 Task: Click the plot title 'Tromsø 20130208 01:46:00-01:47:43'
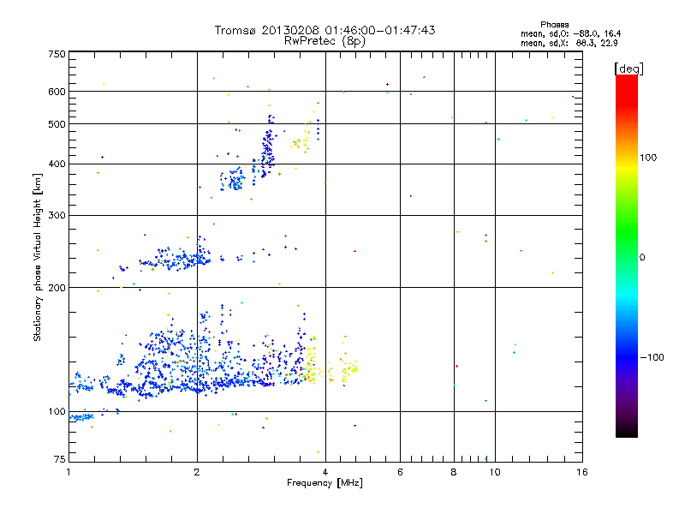point(325,30)
